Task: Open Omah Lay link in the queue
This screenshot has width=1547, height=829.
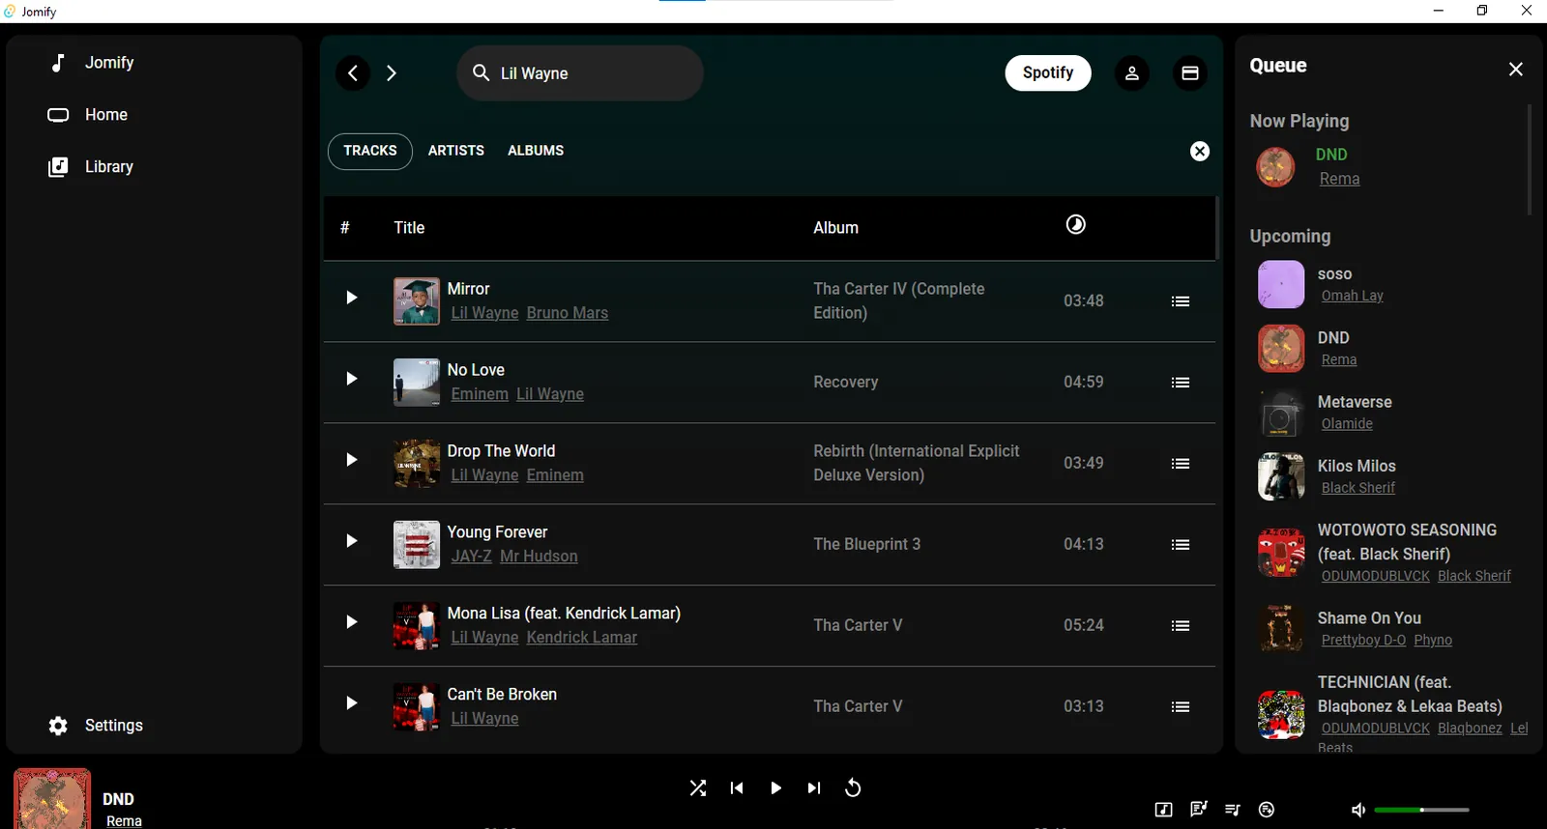Action: (1353, 296)
